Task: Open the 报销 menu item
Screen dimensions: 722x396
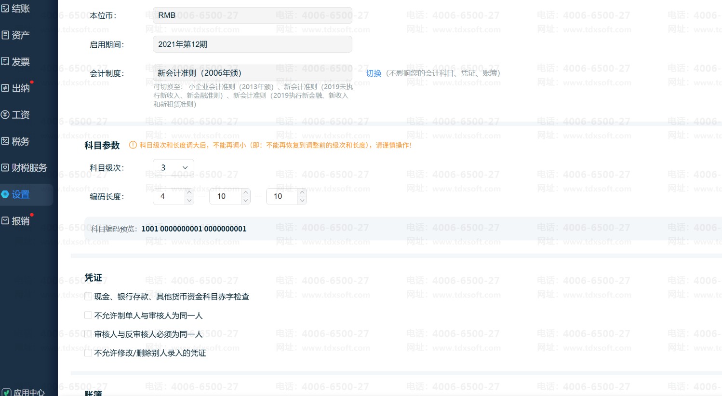Action: point(20,221)
